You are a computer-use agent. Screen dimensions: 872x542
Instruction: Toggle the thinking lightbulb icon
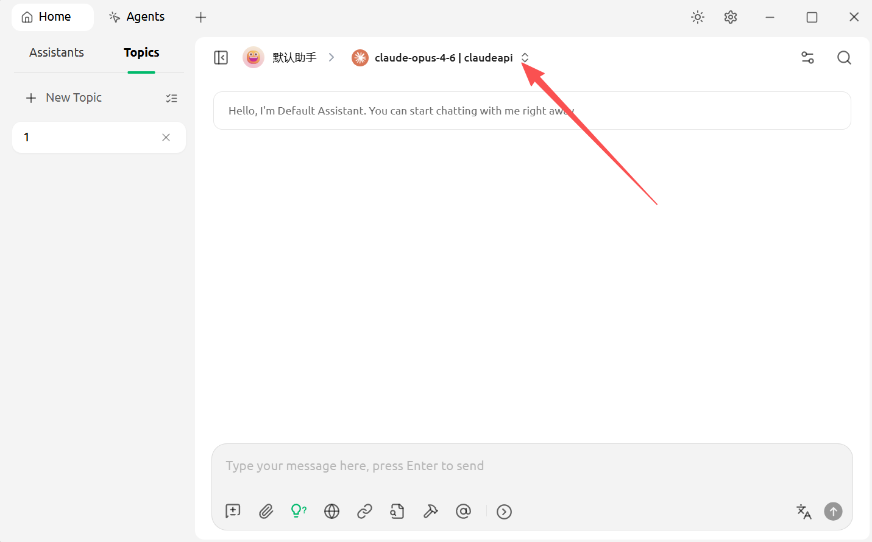298,512
